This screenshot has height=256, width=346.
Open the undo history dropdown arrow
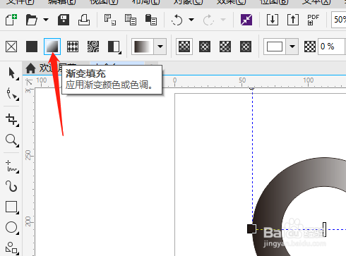(191, 20)
